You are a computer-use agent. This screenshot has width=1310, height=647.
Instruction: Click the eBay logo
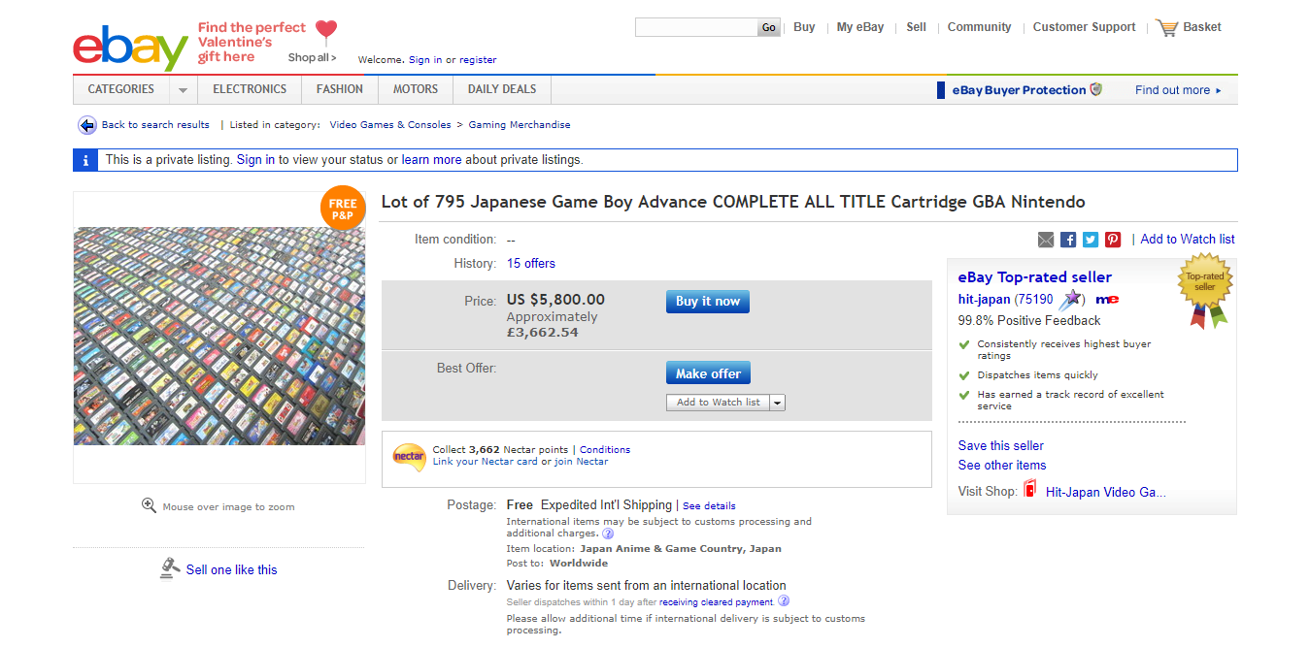pyautogui.click(x=130, y=46)
